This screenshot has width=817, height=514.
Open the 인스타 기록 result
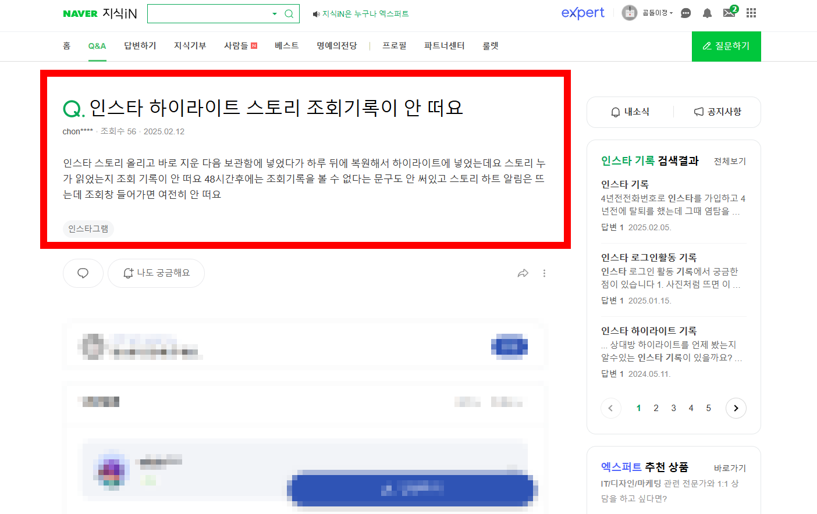click(625, 184)
